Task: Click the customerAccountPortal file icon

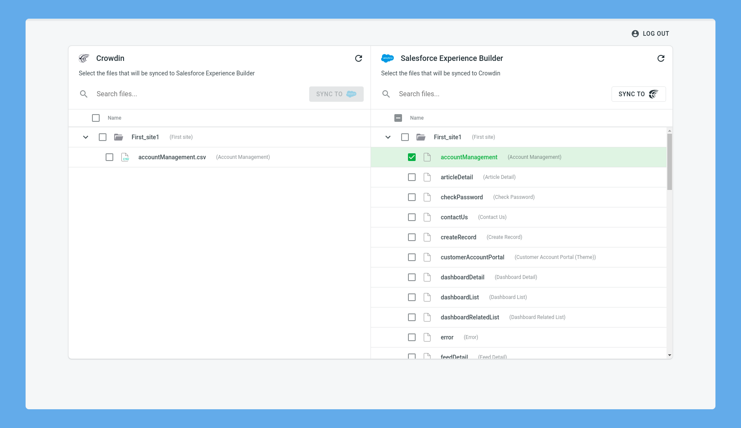Action: (x=427, y=257)
